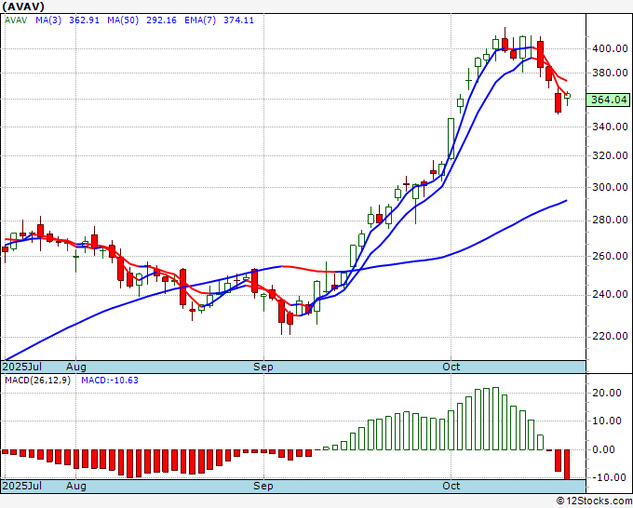Click the Oct label on MACD axis
This screenshot has width=633, height=508.
click(451, 486)
